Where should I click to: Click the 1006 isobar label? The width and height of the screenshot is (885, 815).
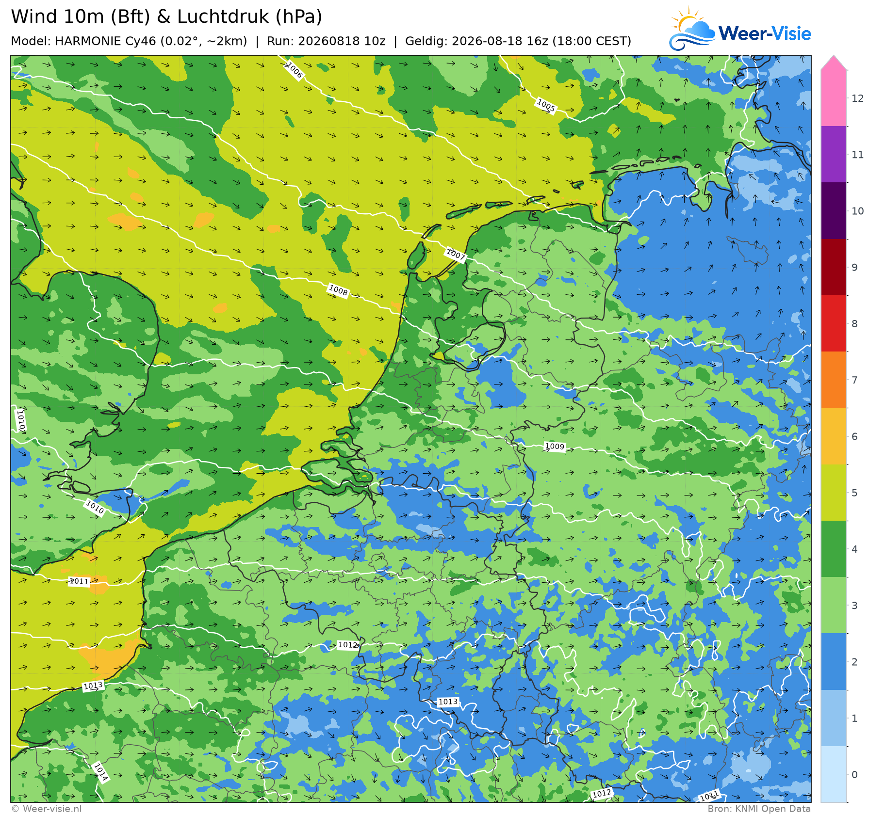pos(294,70)
